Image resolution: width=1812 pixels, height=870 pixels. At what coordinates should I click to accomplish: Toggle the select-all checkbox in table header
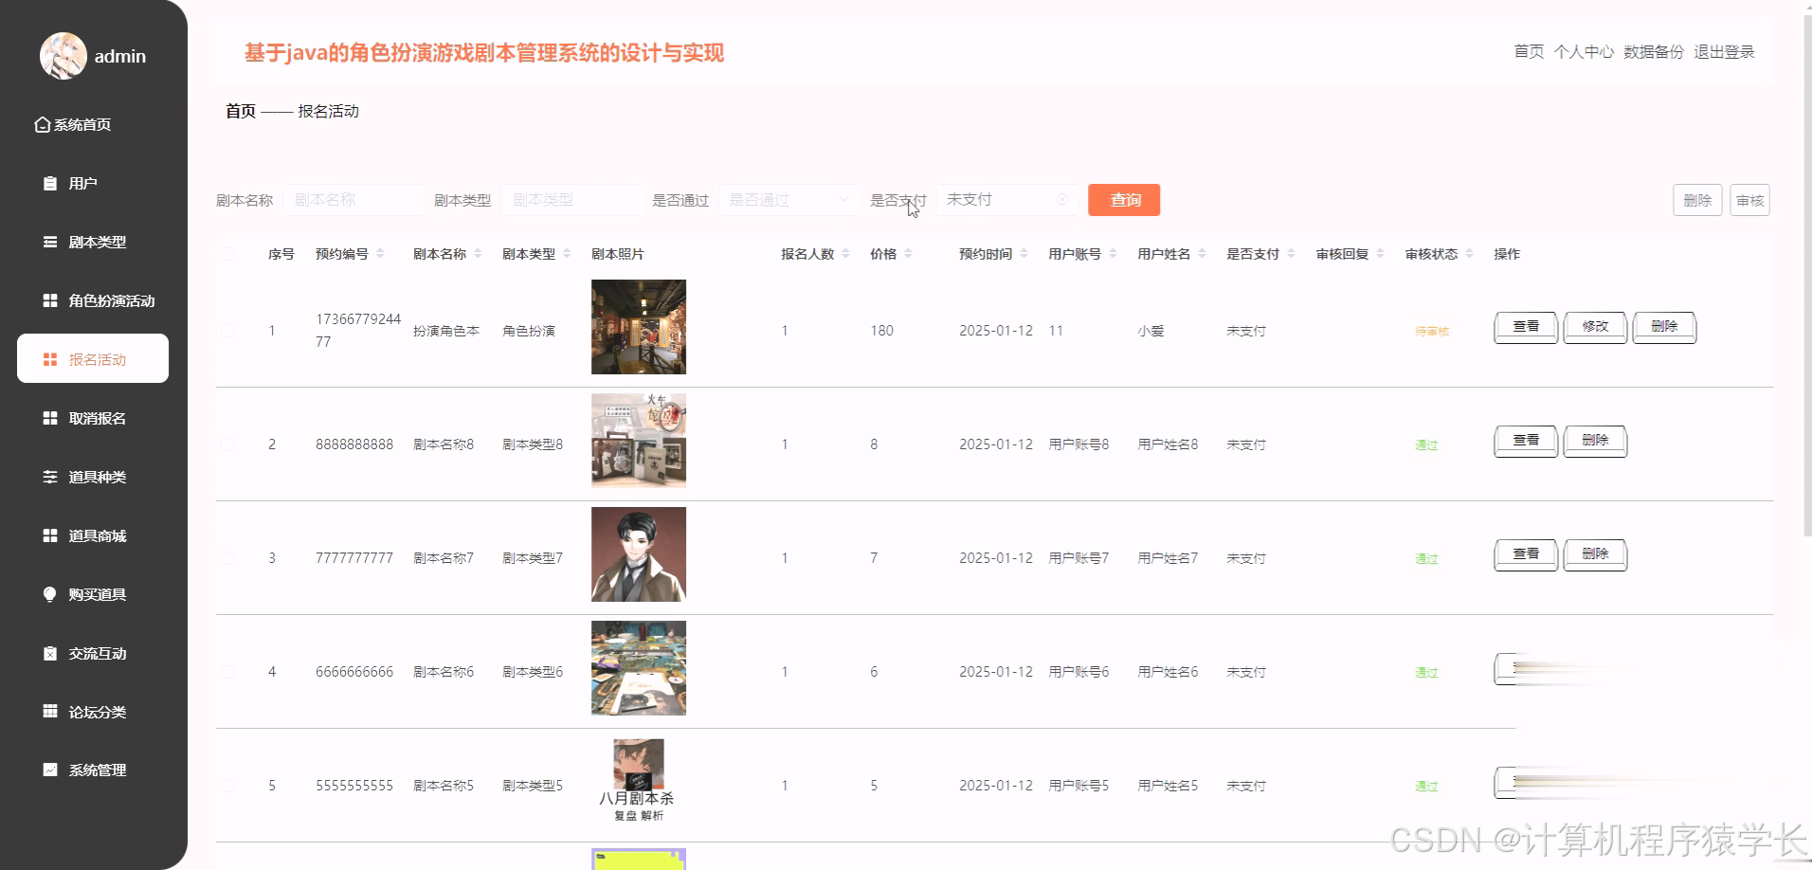pos(227,254)
